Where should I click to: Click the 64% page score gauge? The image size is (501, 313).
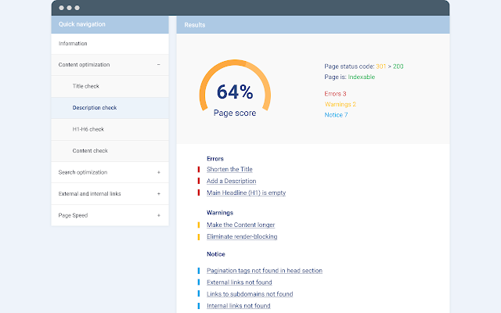pyautogui.click(x=235, y=88)
